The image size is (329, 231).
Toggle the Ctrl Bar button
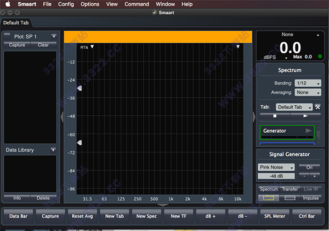pos(307,216)
